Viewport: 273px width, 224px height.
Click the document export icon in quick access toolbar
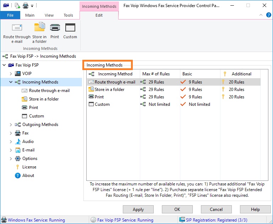17,6
